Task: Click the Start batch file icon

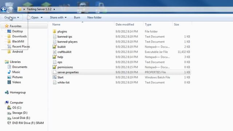Action: pos(55,77)
